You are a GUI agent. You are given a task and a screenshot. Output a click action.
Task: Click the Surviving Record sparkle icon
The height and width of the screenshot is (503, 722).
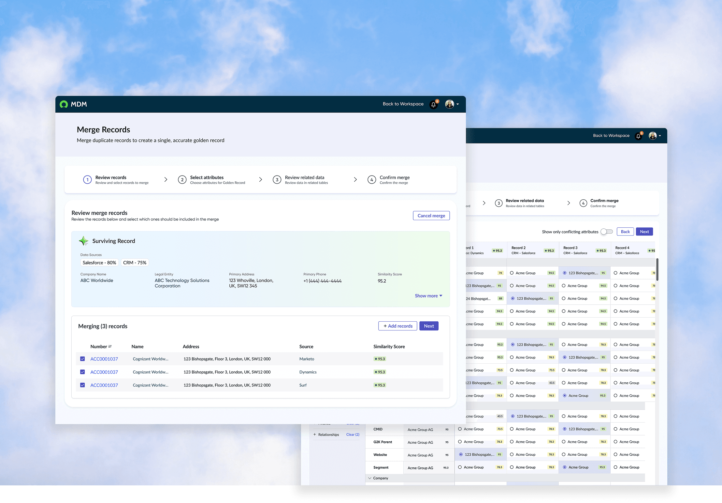(84, 241)
